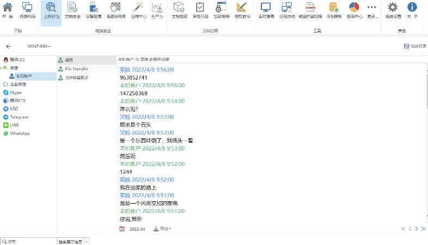Image resolution: width=428 pixels, height=245 pixels.
Task: Open the 上网行为 toolbar icon
Action: pos(51,10)
